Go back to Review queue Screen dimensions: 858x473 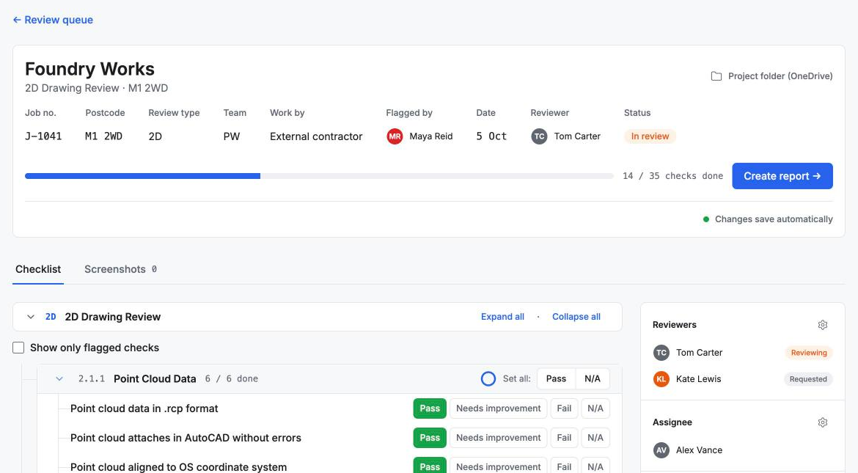(x=53, y=20)
